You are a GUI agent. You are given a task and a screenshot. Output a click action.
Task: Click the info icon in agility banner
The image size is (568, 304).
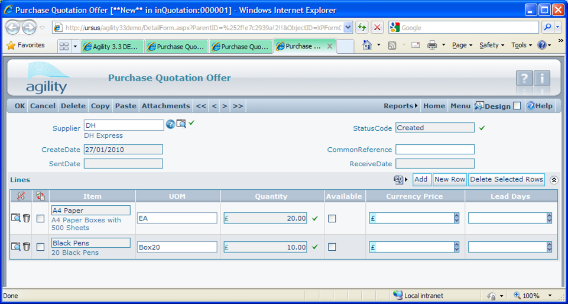542,79
